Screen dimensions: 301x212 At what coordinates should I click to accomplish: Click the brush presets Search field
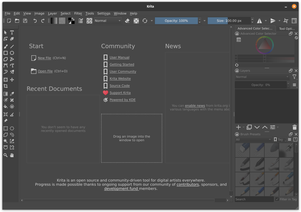tap(254, 199)
